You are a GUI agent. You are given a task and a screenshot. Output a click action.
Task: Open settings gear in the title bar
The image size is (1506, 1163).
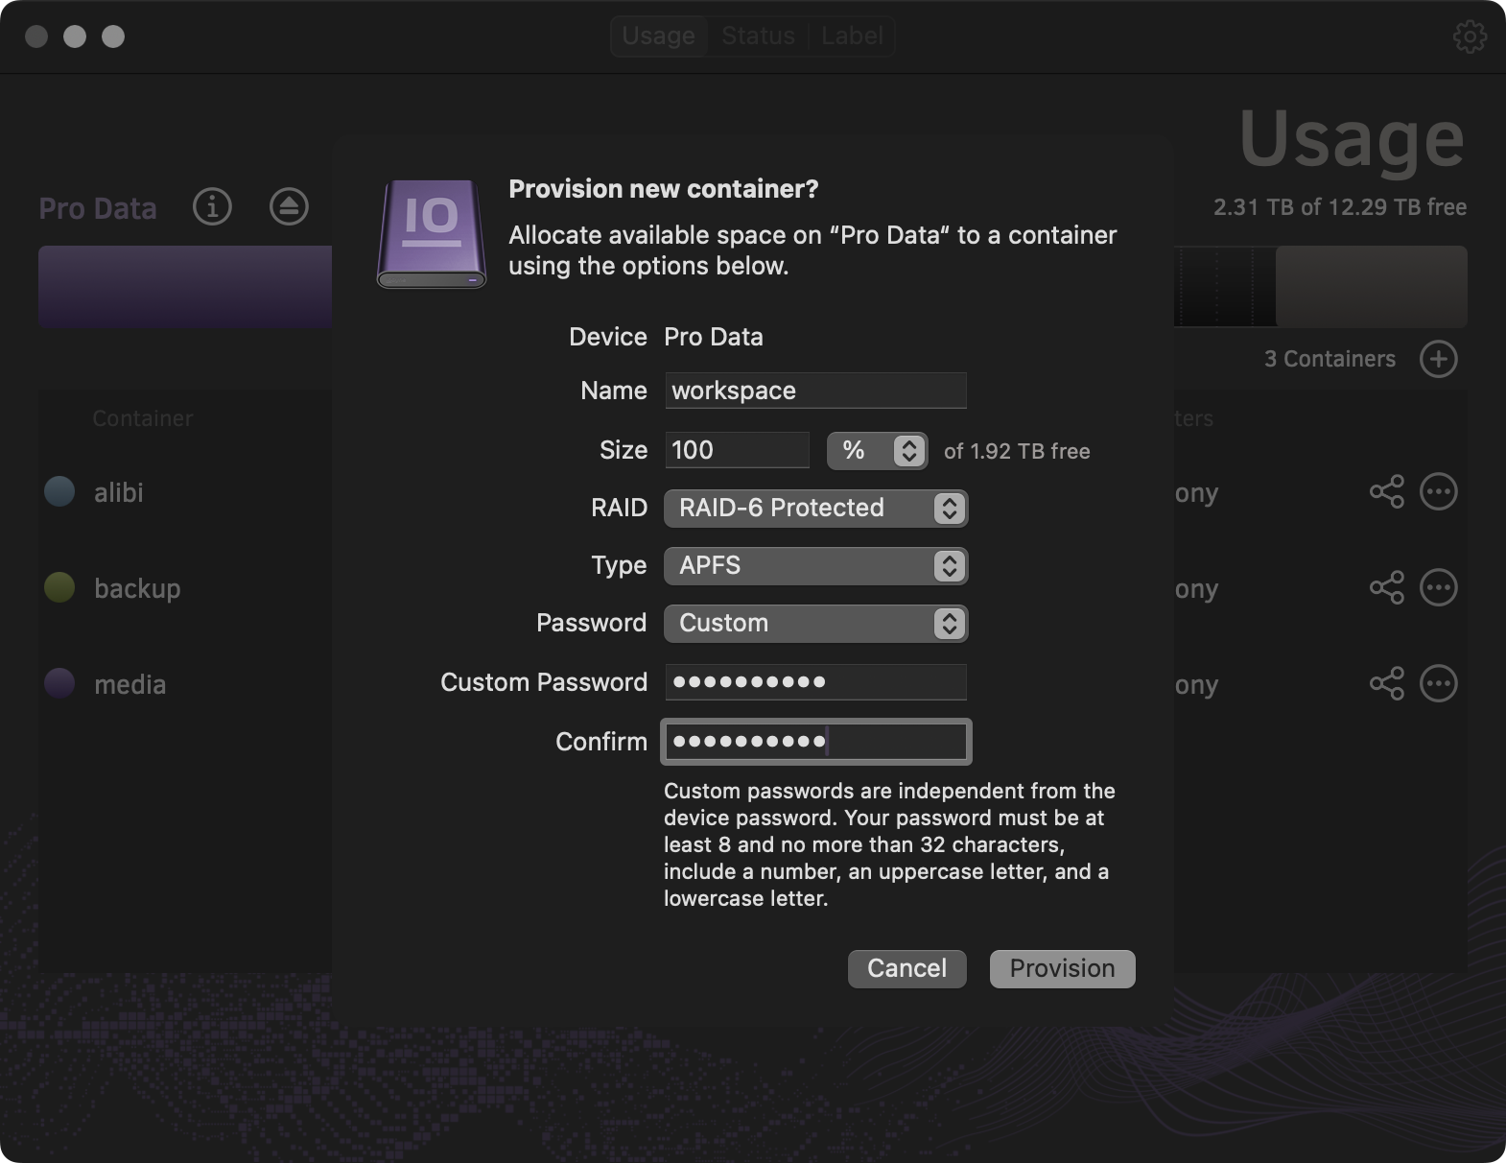pos(1469,36)
